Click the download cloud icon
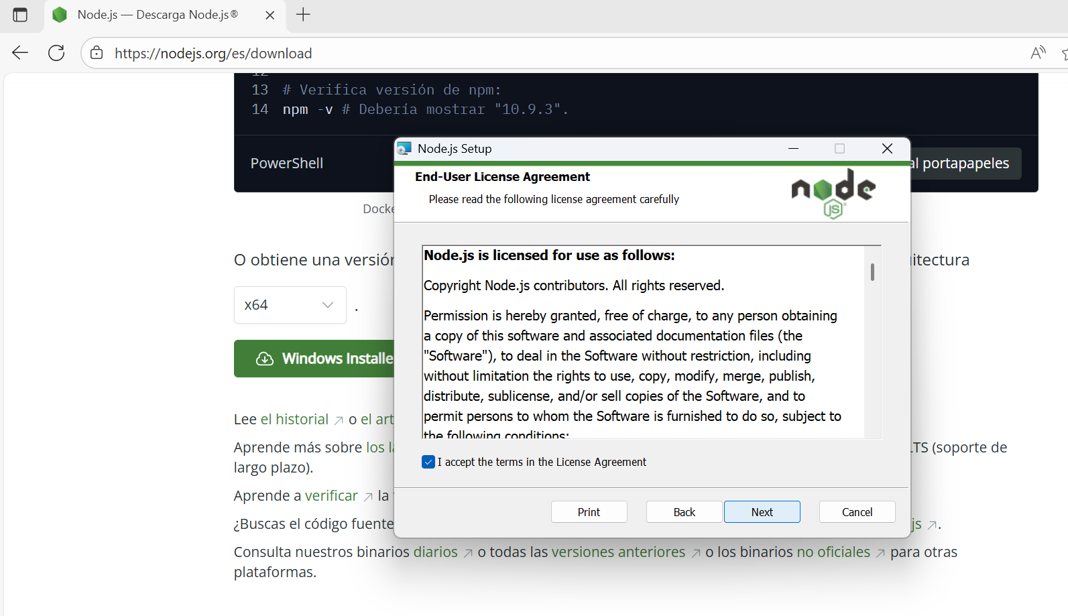This screenshot has height=616, width=1068. click(x=265, y=359)
